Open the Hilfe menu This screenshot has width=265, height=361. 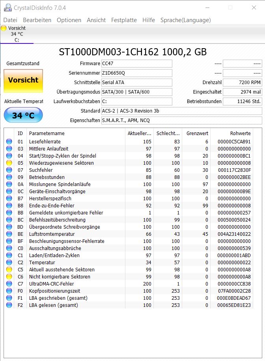pyautogui.click(x=149, y=20)
